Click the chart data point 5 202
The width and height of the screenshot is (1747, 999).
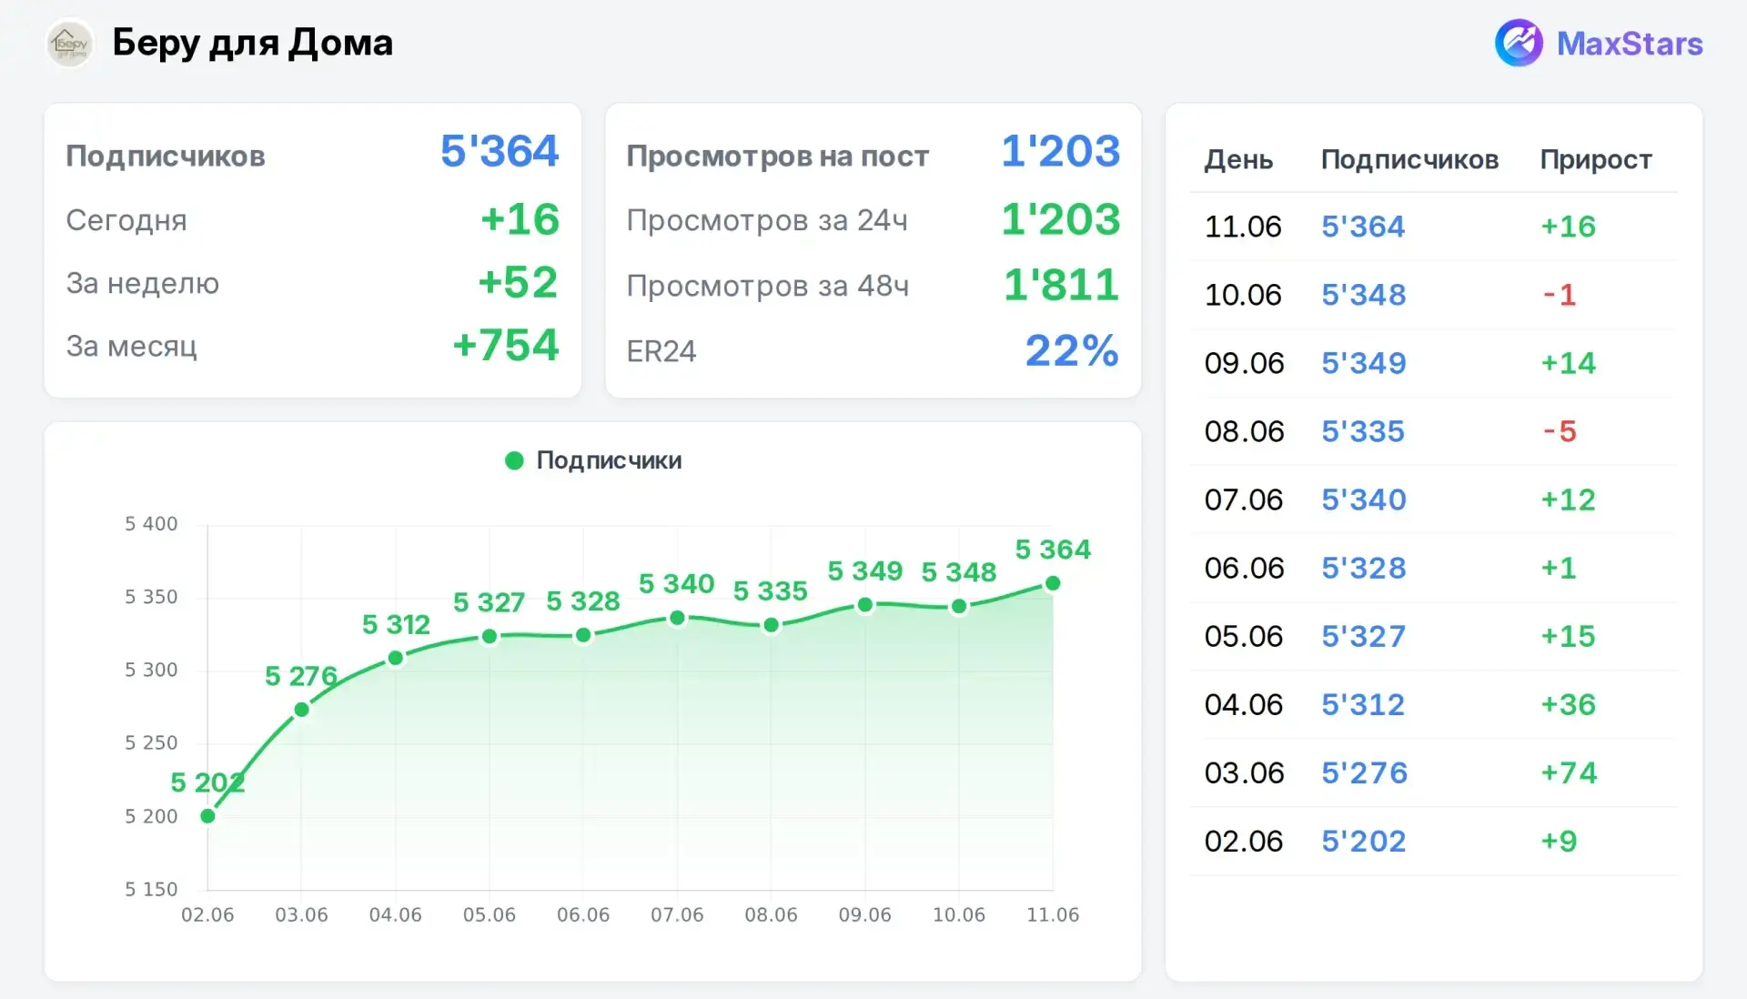pos(207,816)
